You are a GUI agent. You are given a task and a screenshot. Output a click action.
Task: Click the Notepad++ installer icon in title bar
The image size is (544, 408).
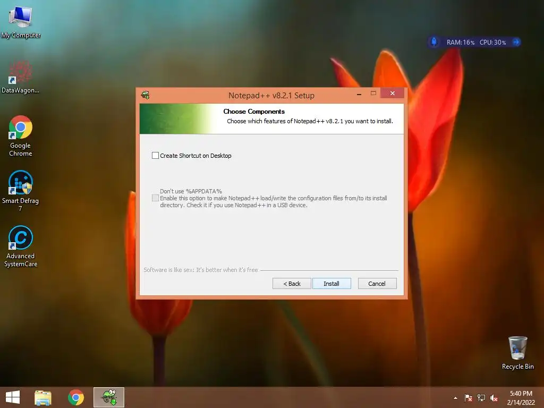click(146, 95)
